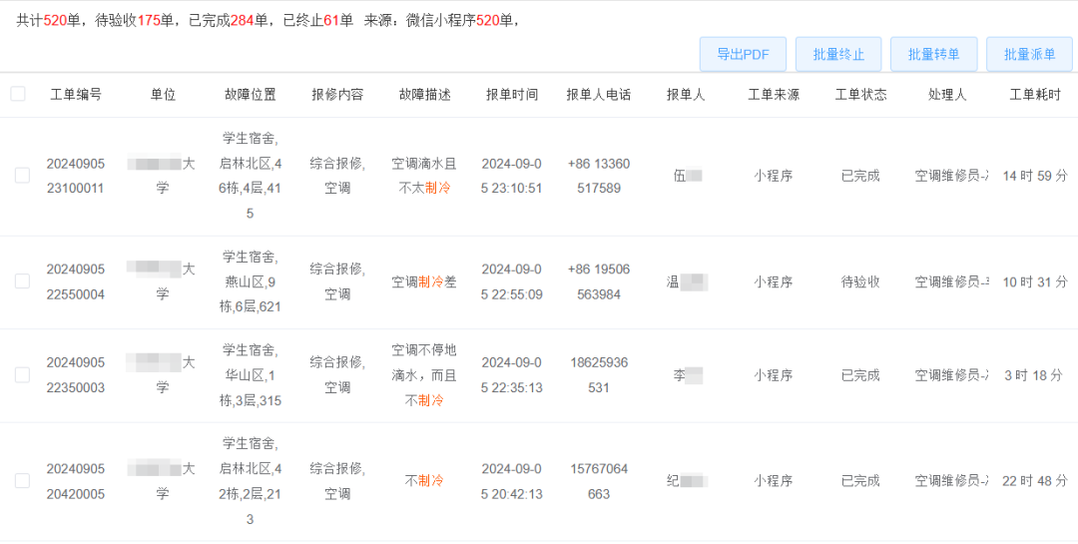Click the 工单编号 column header
Screen dimensions: 1078x544
[x=76, y=95]
